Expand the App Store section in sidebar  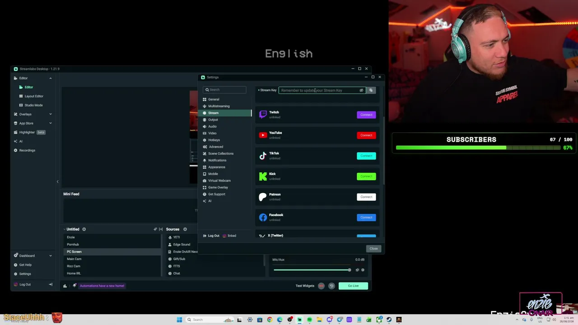coord(51,123)
